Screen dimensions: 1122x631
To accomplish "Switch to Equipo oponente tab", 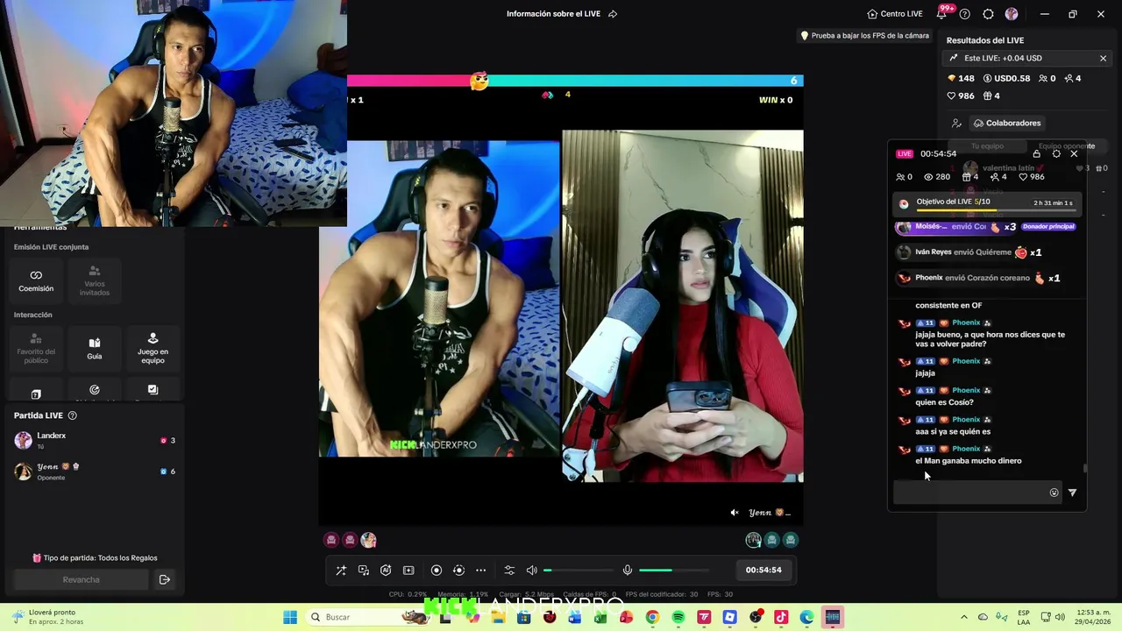I will [1066, 146].
